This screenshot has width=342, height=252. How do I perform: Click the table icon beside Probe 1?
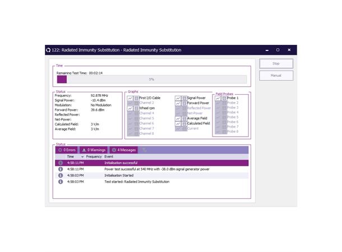coord(224,98)
